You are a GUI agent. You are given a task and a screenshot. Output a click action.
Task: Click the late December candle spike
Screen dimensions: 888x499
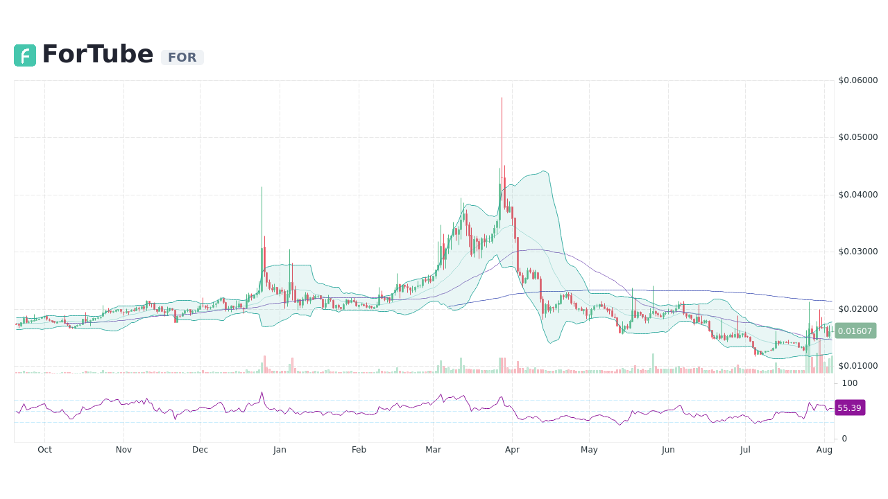point(262,222)
